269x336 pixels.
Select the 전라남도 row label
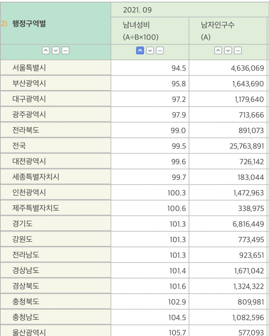[26, 255]
